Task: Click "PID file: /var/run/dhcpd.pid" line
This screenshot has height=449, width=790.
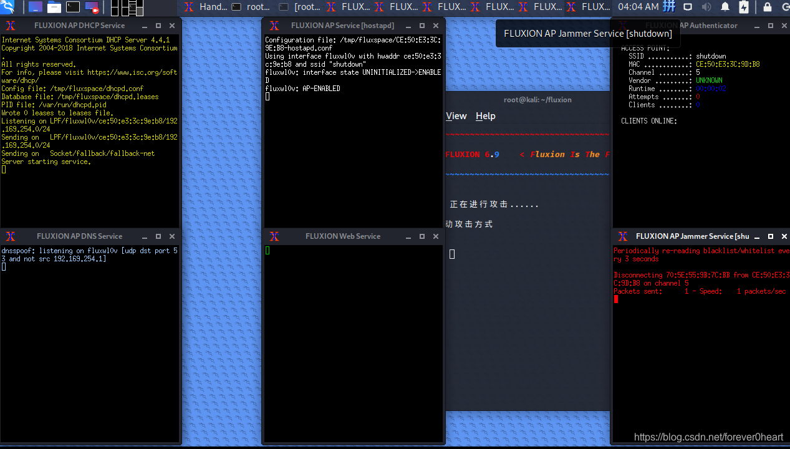Action: (x=54, y=105)
